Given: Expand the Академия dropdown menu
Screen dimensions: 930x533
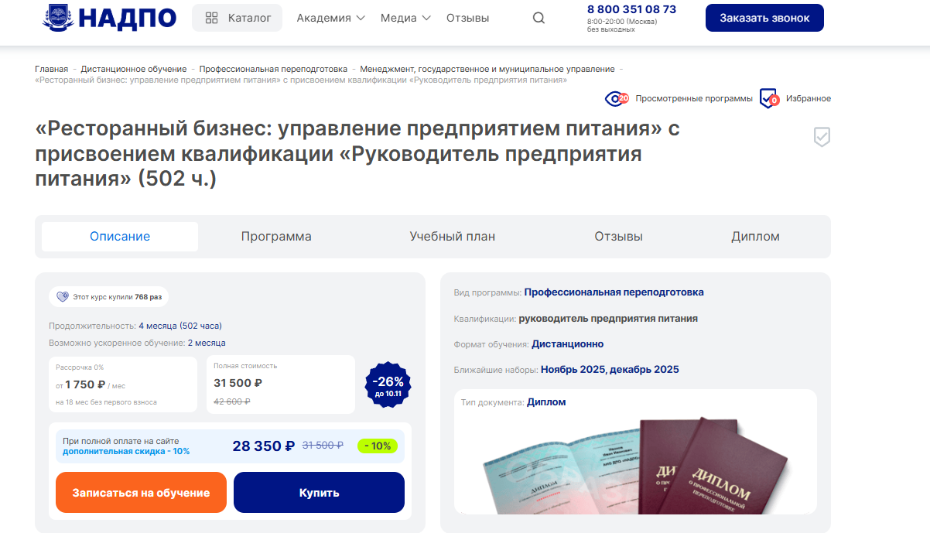Looking at the screenshot, I should tap(330, 18).
